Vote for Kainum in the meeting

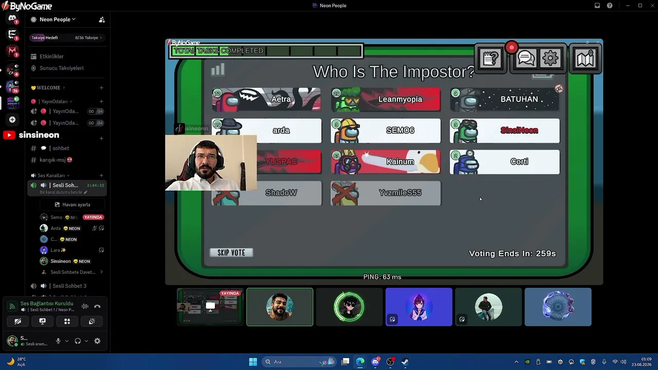[x=386, y=162]
